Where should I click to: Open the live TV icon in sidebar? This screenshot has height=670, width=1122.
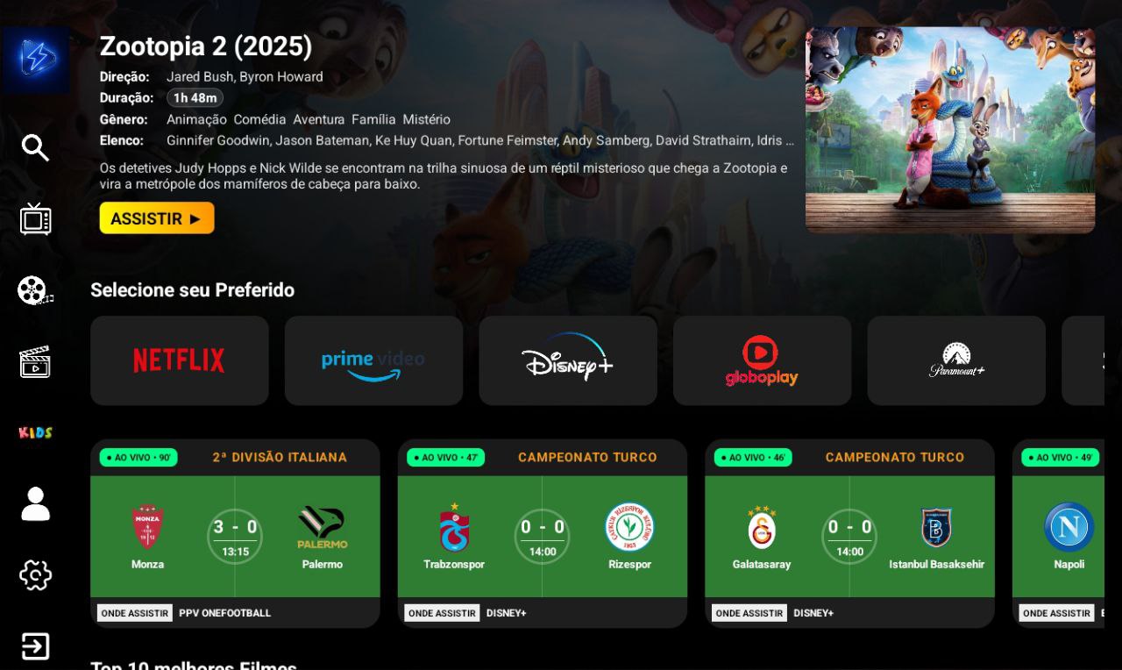[35, 218]
